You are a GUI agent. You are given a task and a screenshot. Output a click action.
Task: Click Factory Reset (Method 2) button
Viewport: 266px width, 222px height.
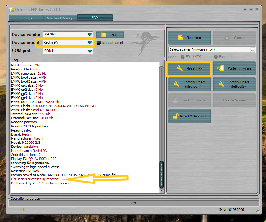[234, 84]
